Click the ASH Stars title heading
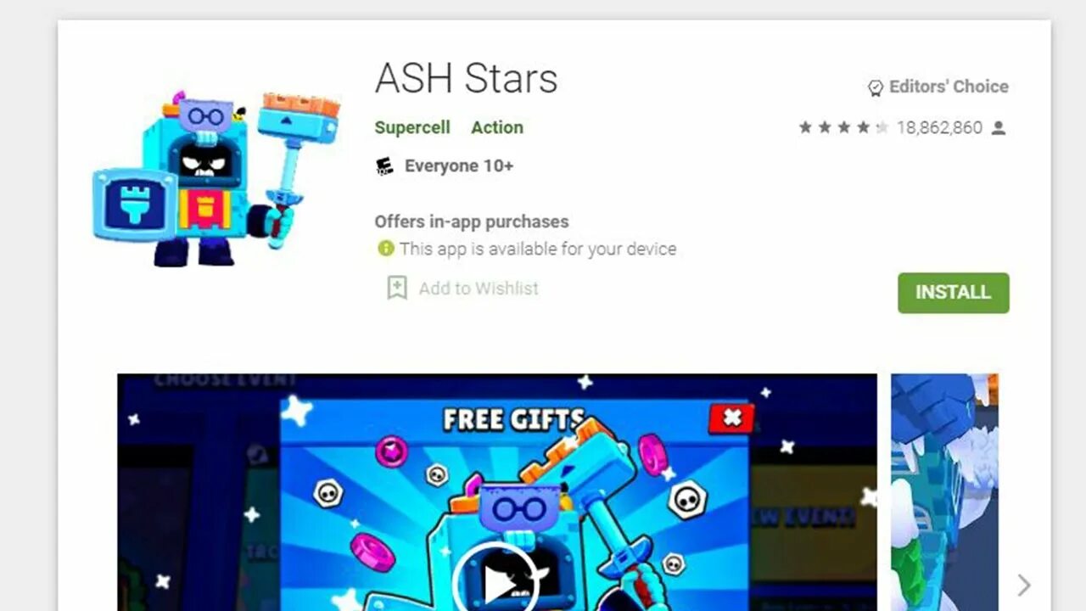This screenshot has width=1086, height=611. click(467, 79)
